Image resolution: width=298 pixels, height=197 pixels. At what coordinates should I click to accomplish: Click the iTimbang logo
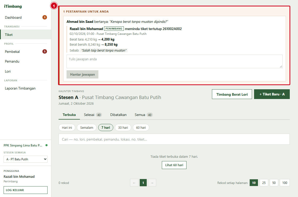coord(13,6)
